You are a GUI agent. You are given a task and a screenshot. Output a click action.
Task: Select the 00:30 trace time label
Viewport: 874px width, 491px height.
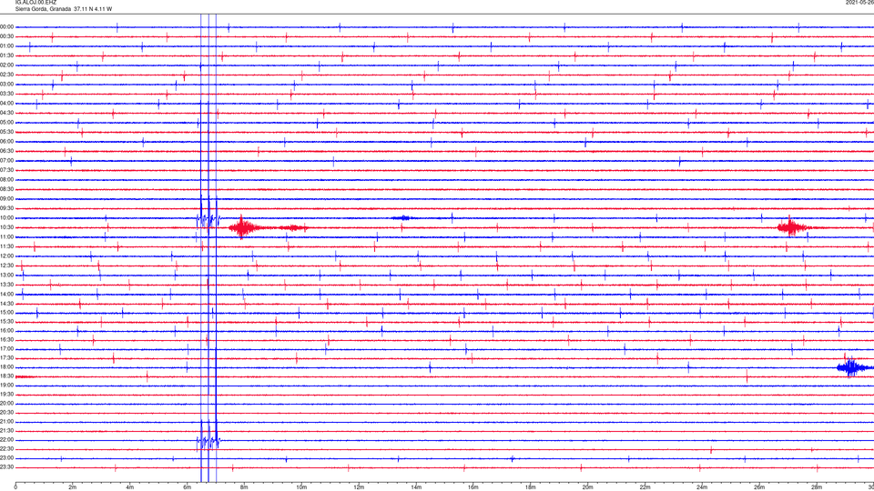pos(7,36)
